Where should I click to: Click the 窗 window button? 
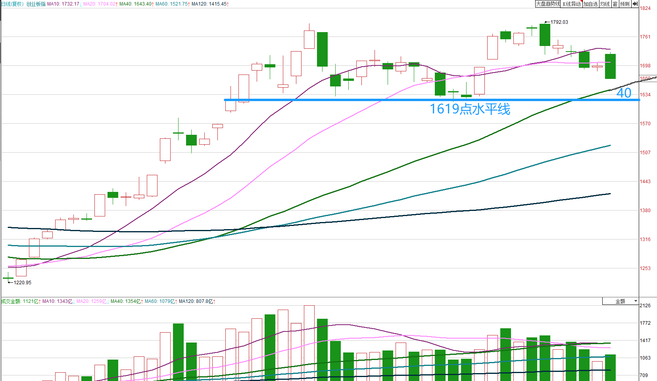coord(615,4)
